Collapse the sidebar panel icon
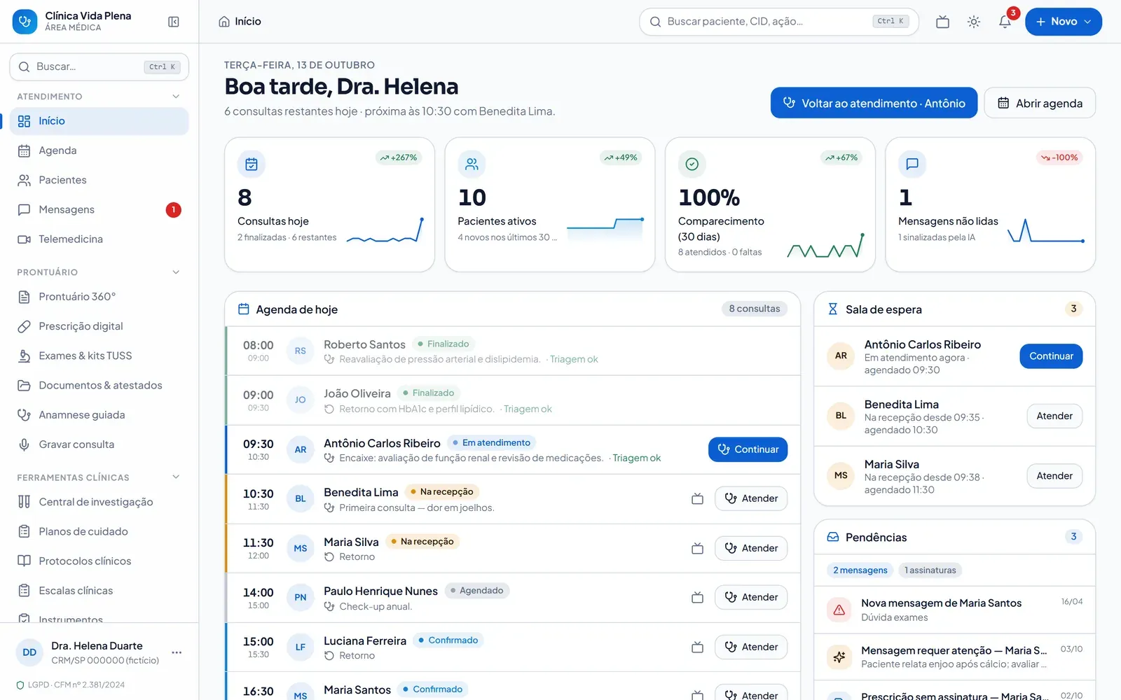This screenshot has width=1121, height=700. [x=174, y=22]
